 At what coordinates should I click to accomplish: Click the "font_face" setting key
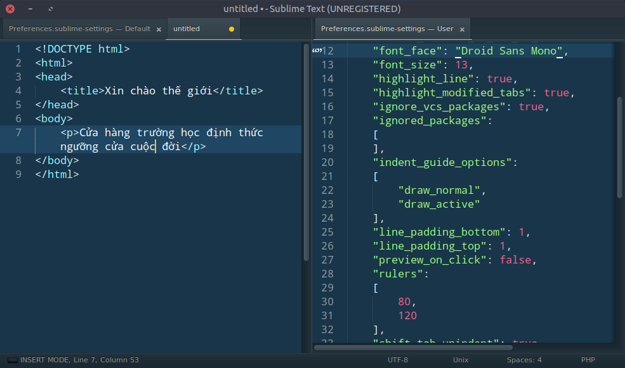tap(407, 51)
